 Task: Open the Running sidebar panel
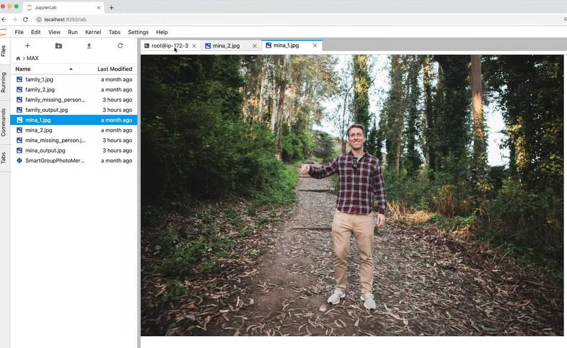pos(4,82)
